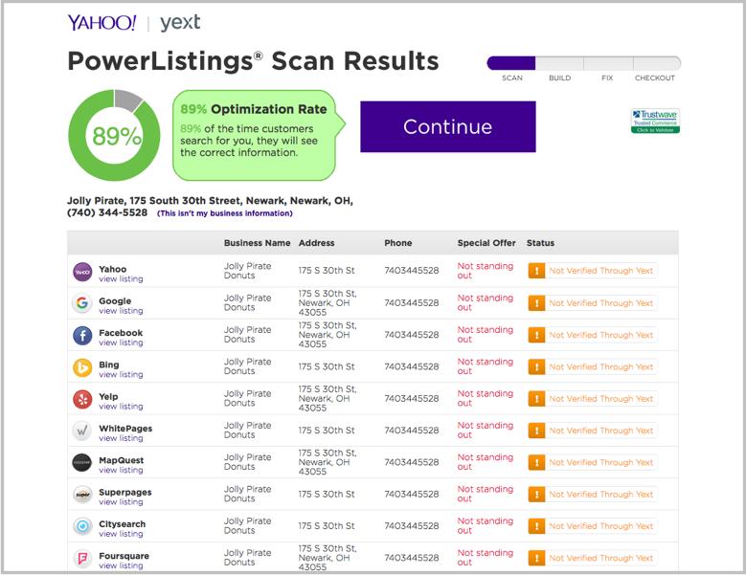This screenshot has width=746, height=575.
Task: Click the MapQuest row site icon
Action: tap(82, 462)
